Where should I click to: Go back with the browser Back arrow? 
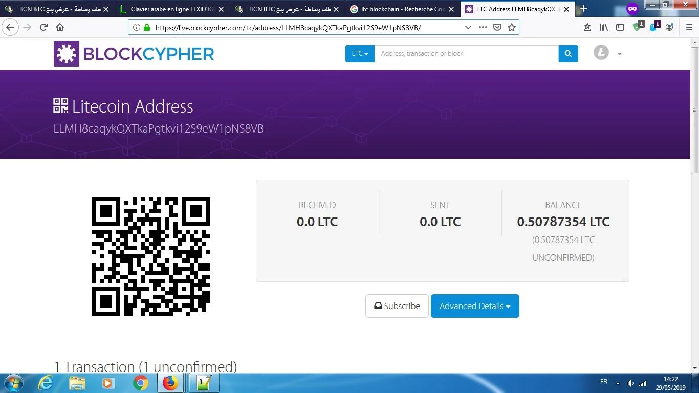click(11, 27)
